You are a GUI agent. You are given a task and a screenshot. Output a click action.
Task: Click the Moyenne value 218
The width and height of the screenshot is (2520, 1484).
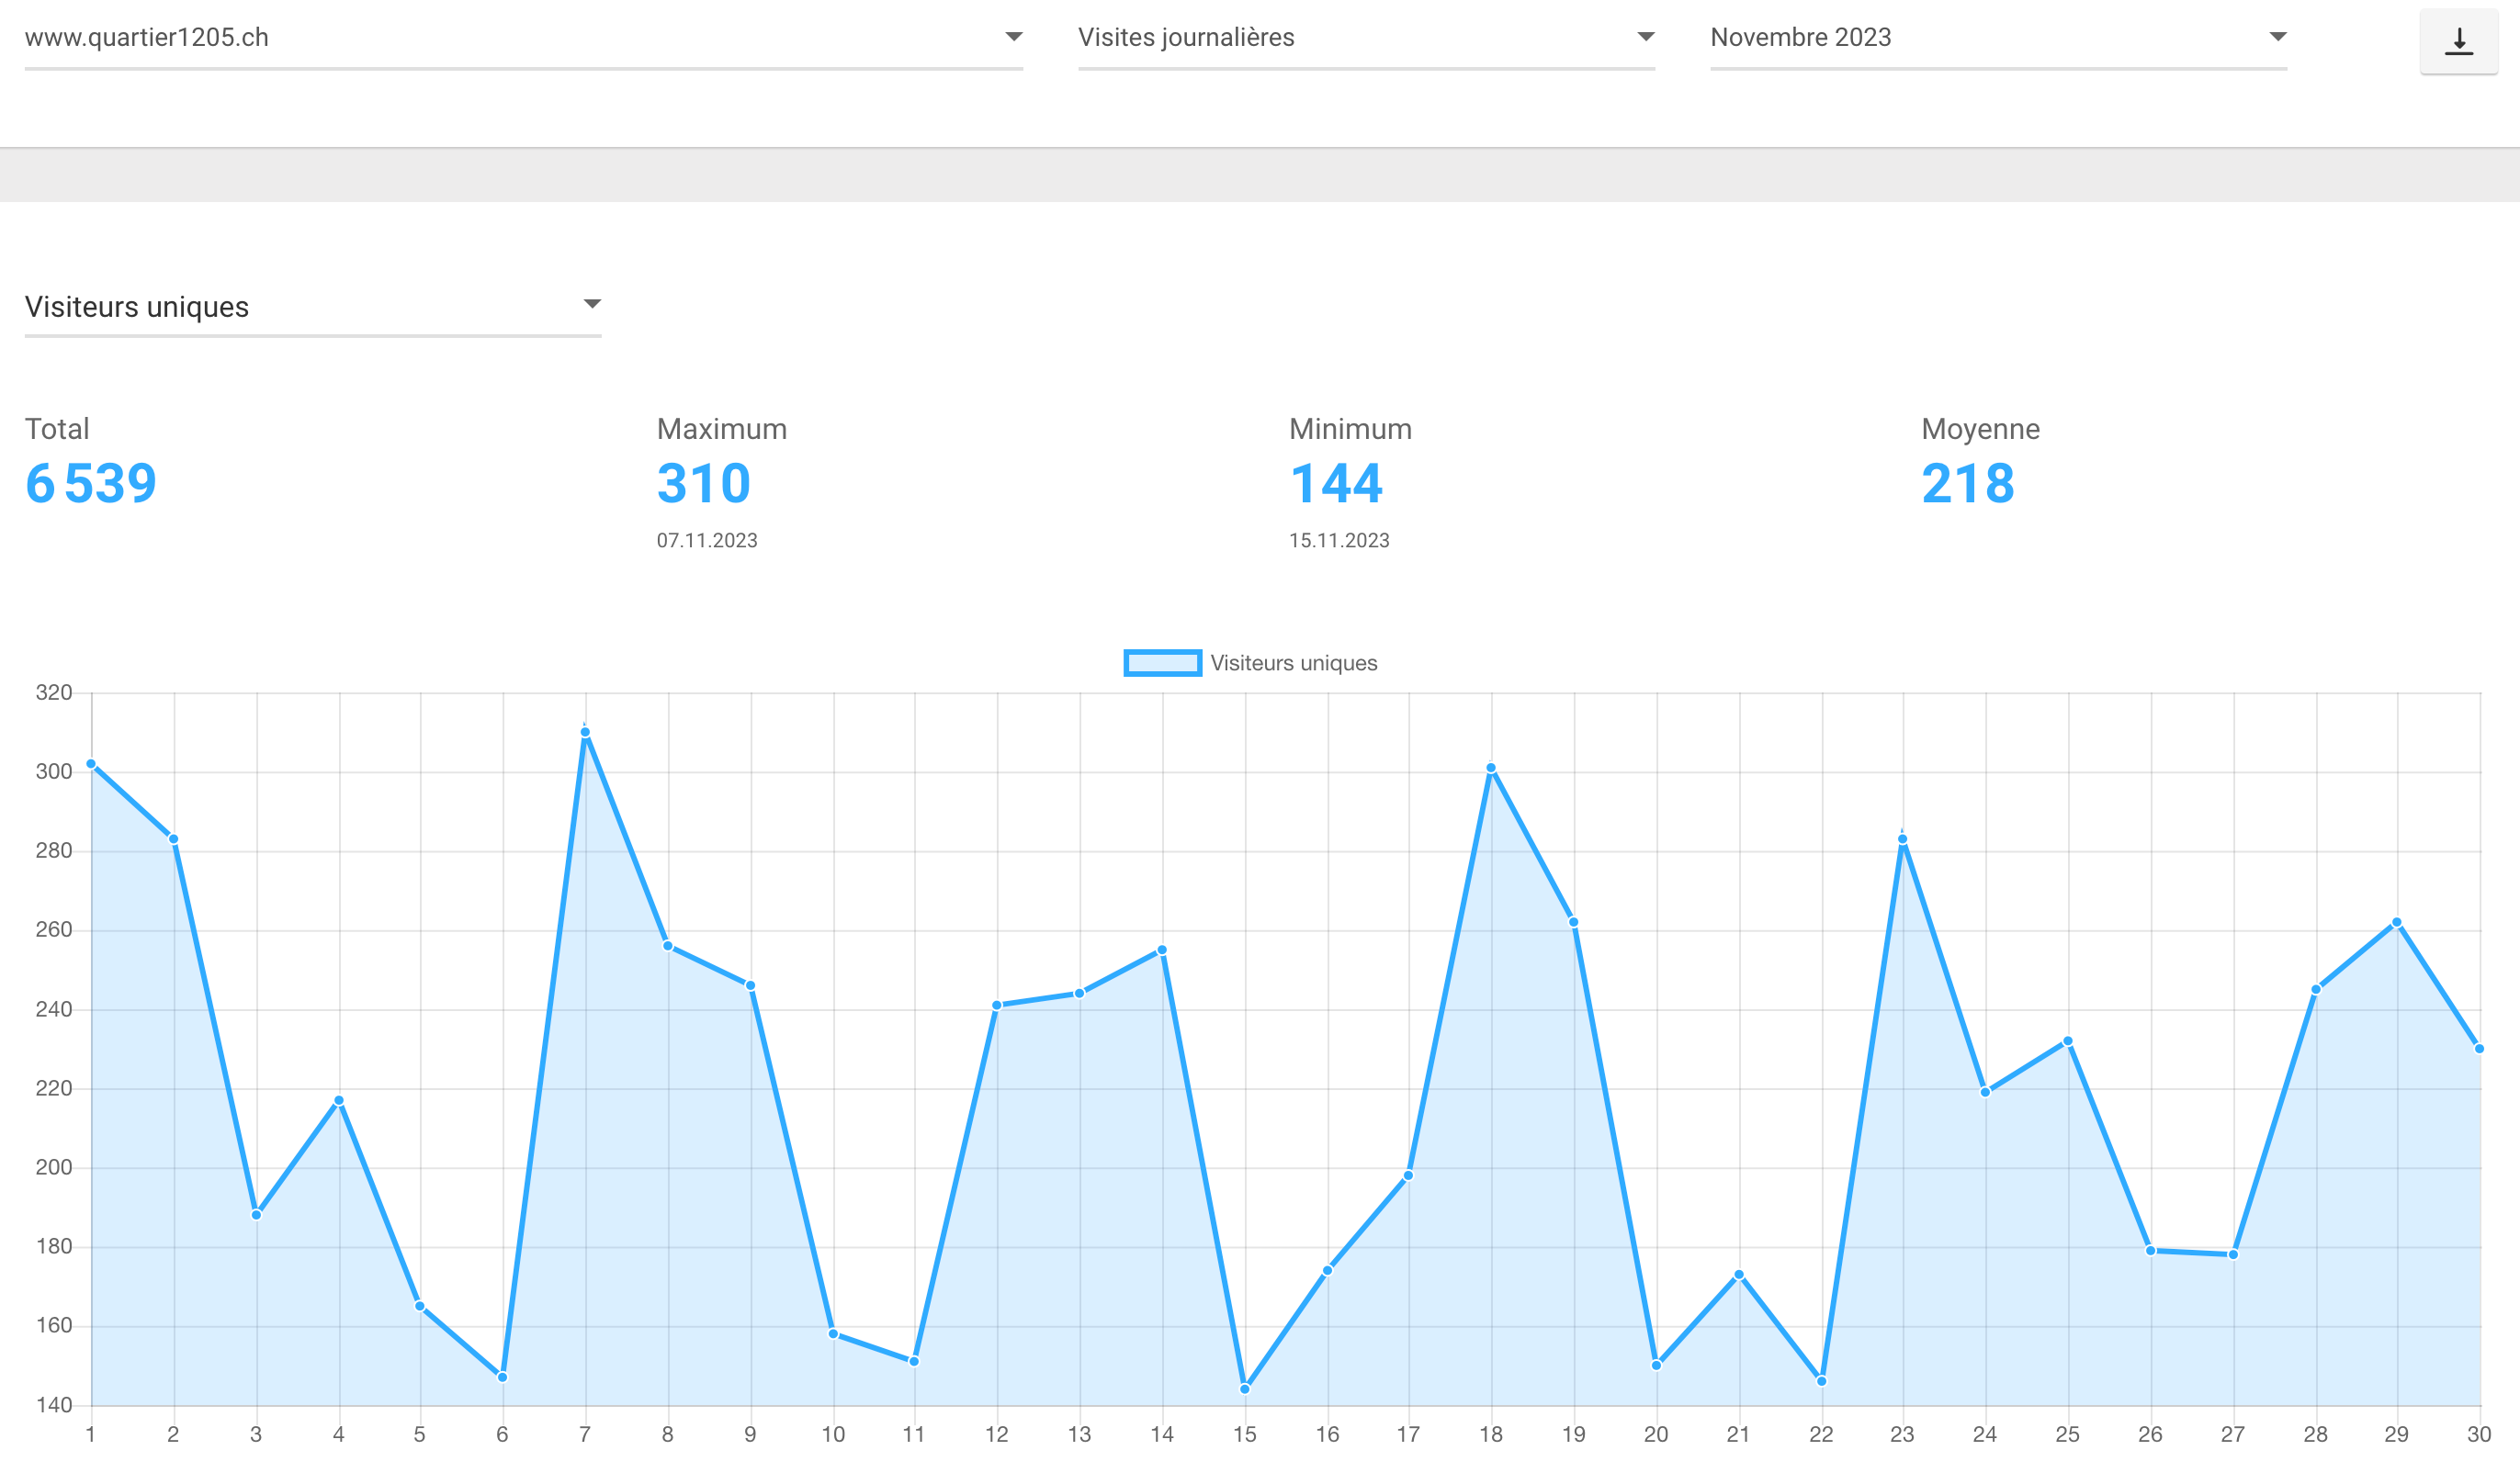[x=1968, y=484]
